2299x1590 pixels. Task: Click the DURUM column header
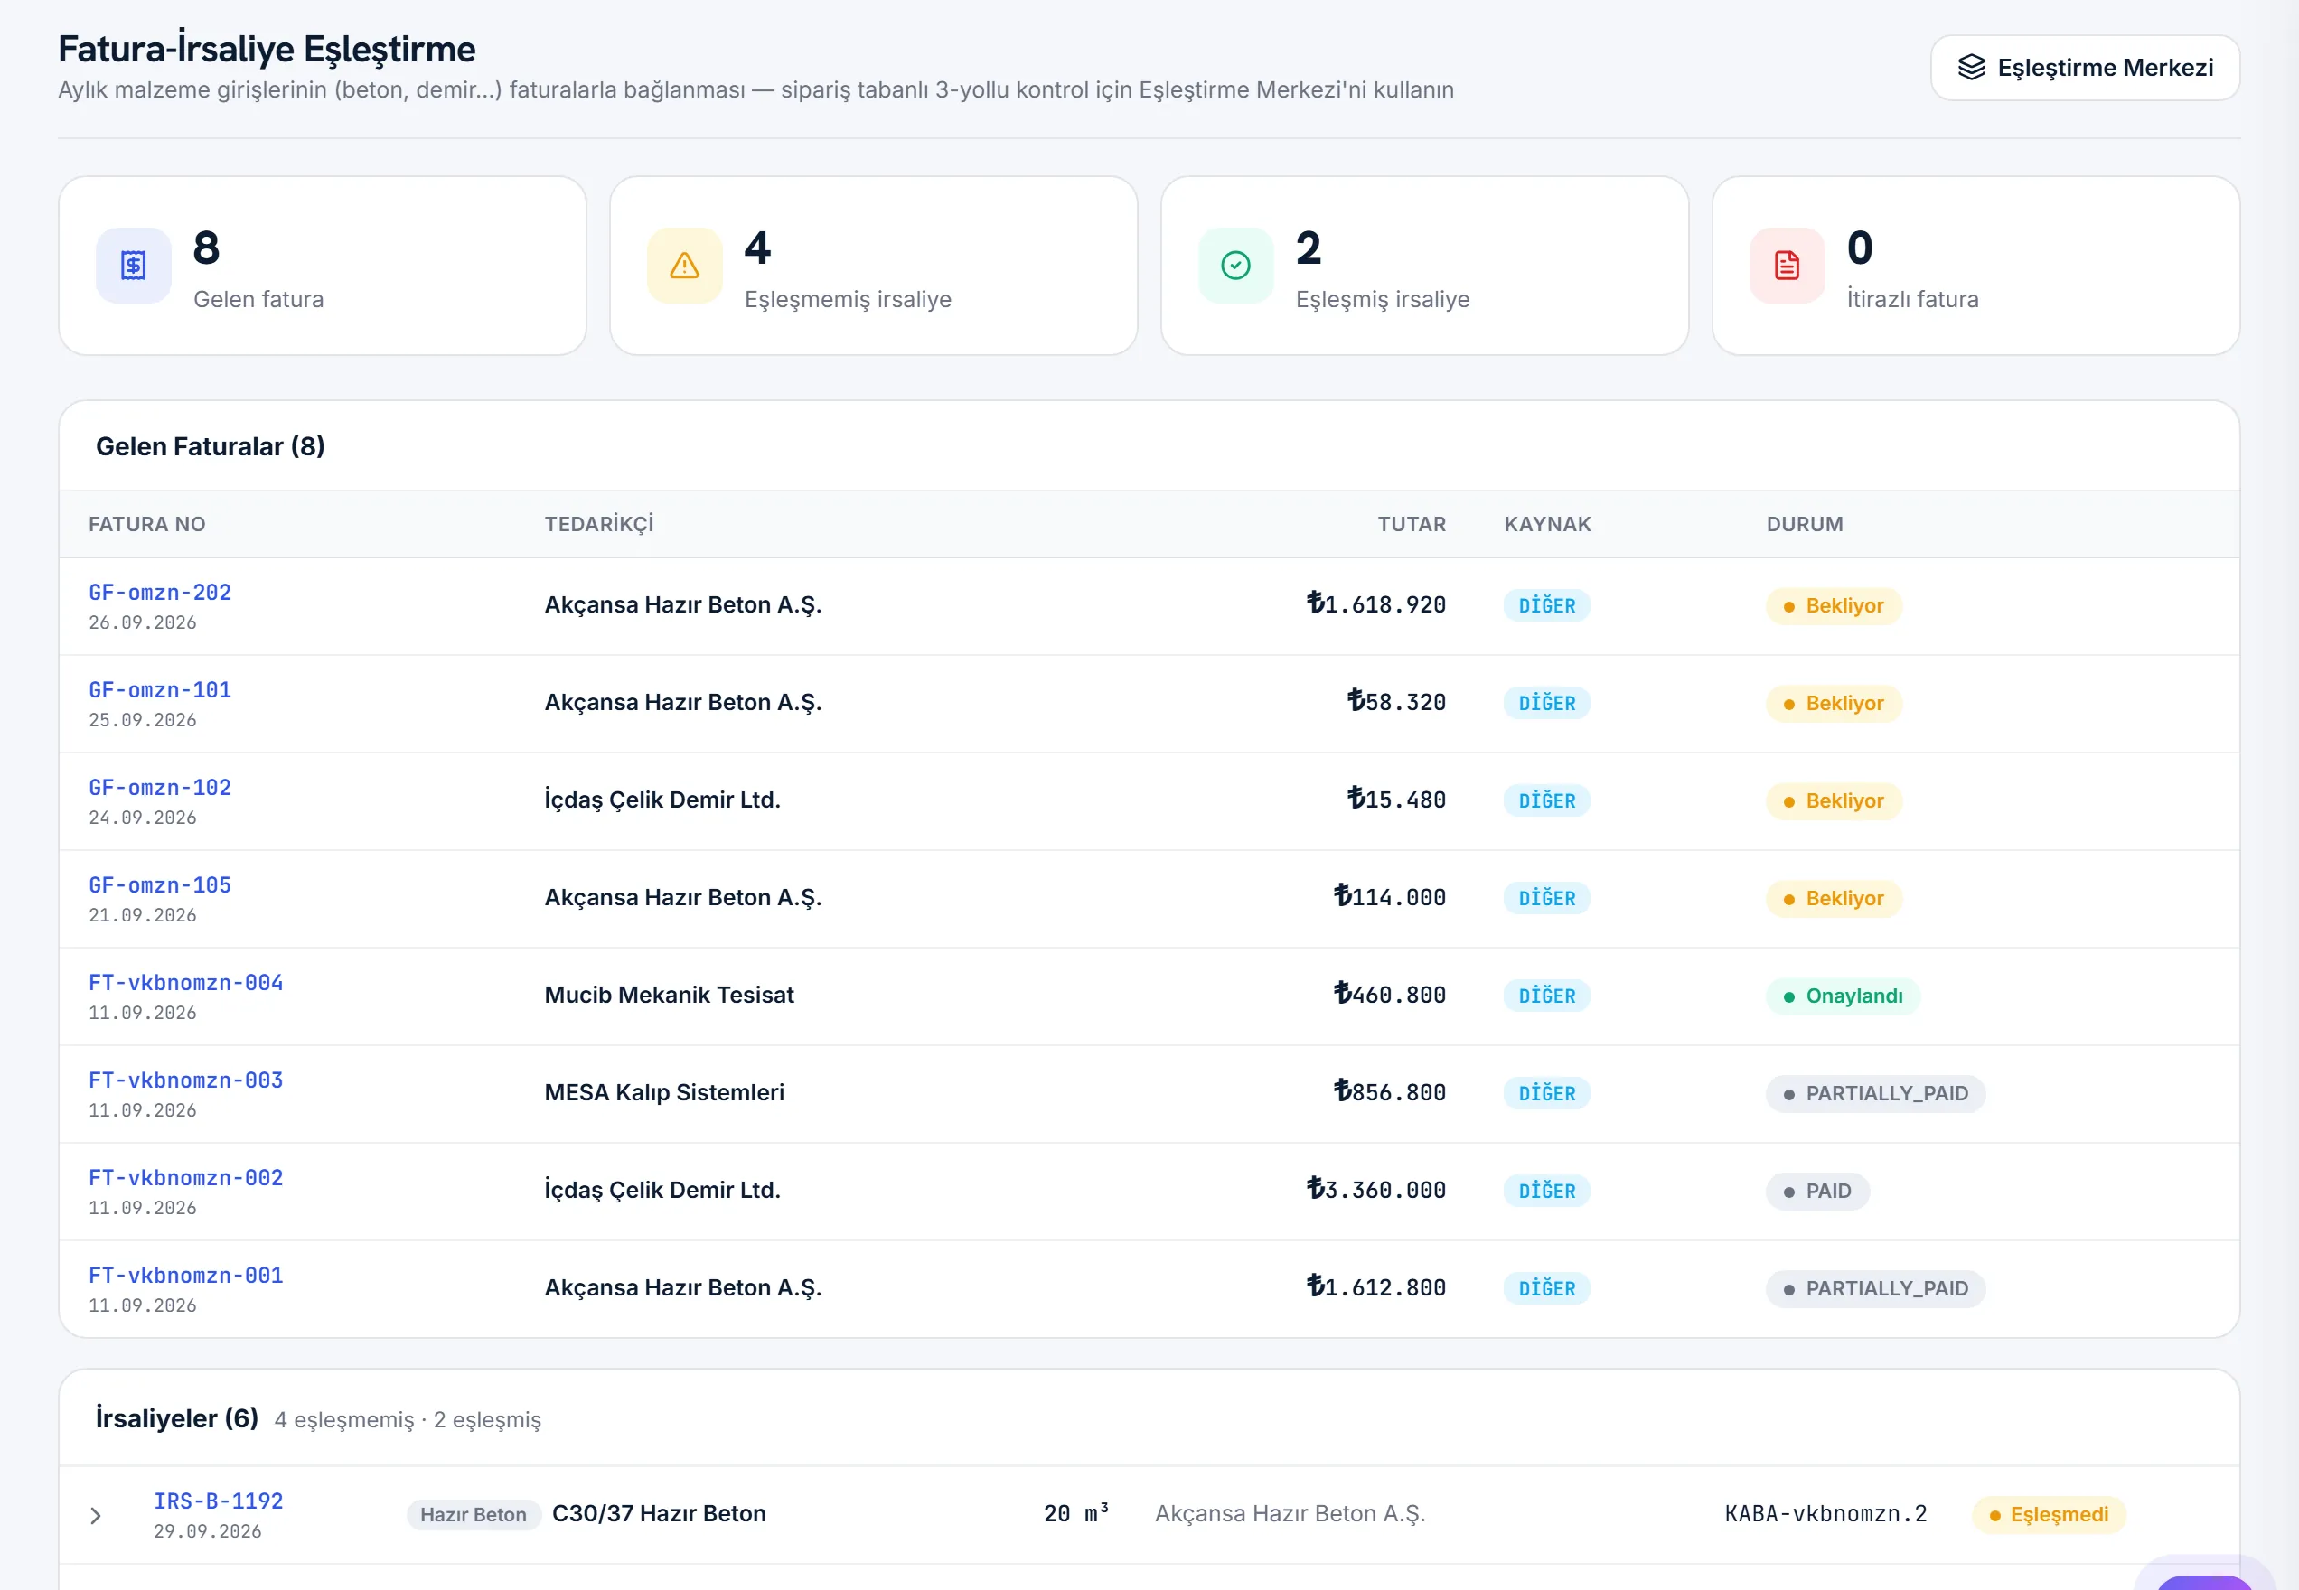(x=1805, y=524)
